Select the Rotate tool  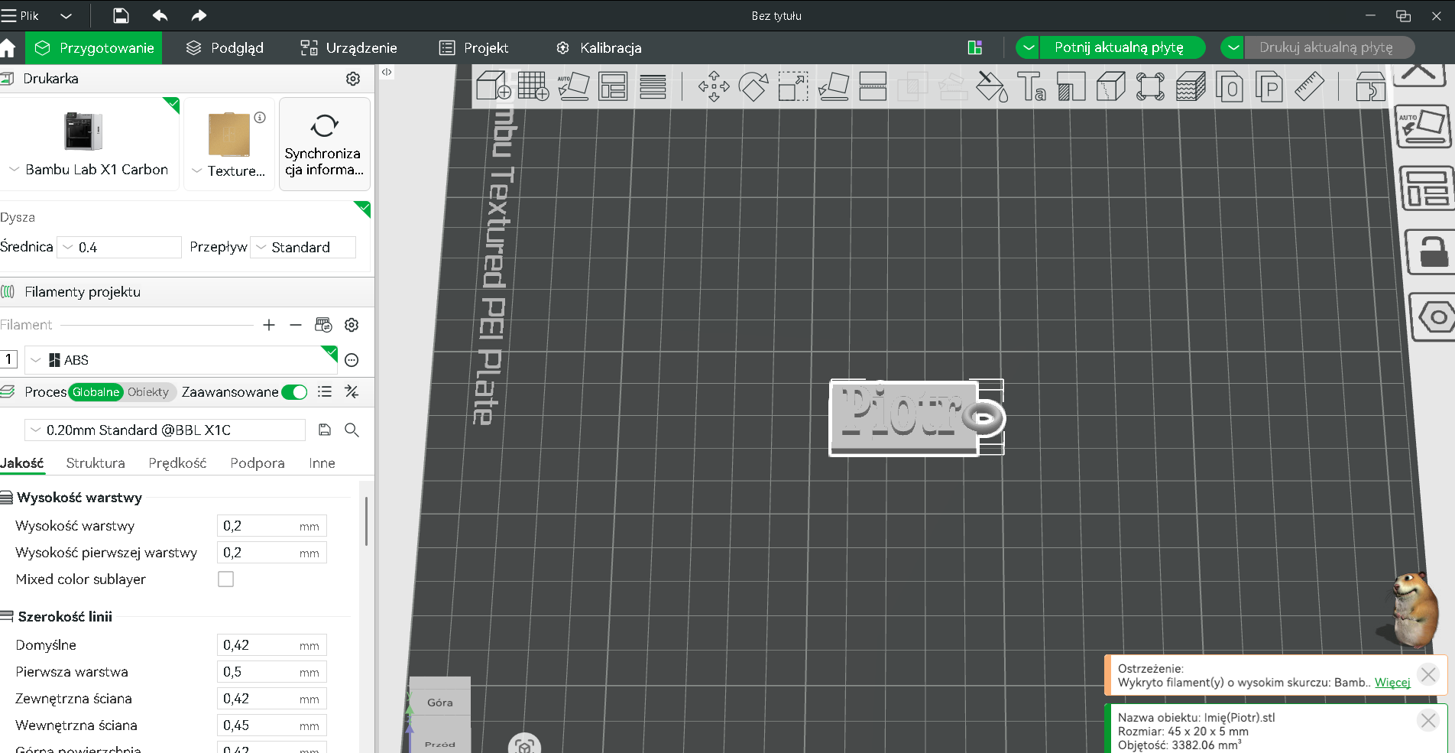[753, 86]
